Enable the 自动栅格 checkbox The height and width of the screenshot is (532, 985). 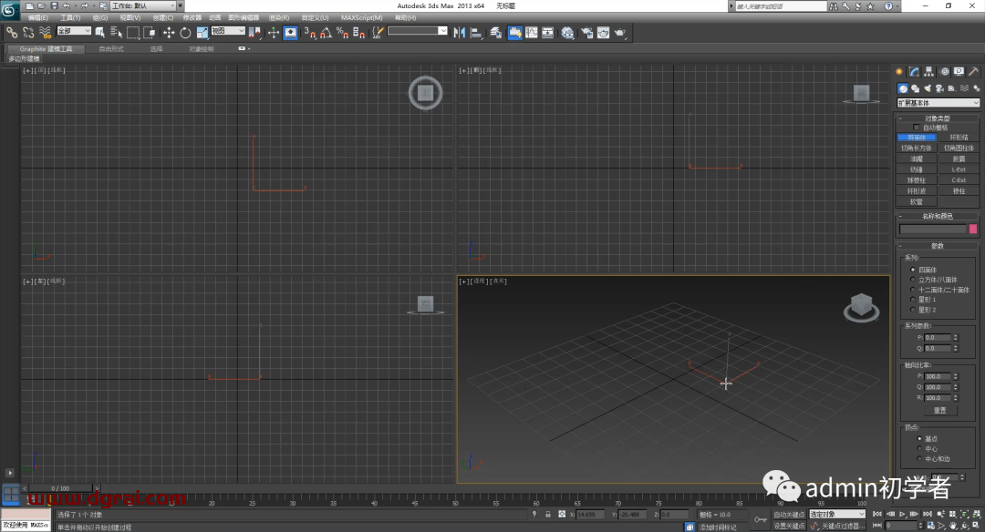917,128
